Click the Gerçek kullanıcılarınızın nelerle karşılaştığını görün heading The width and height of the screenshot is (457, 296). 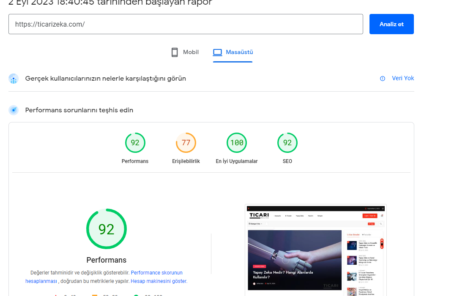pos(106,79)
